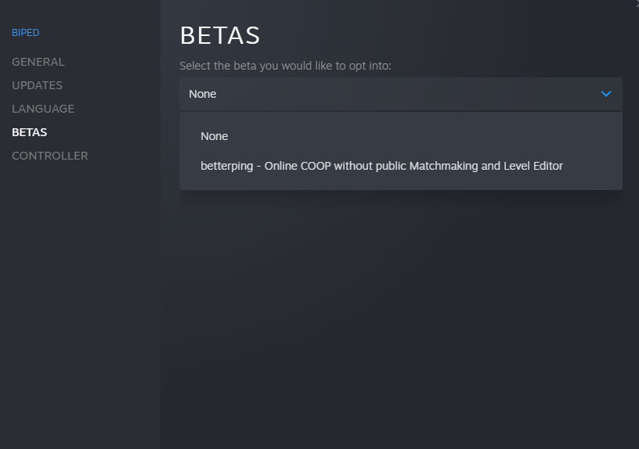Opt out of betas by picking None in the list
639x449 pixels.
[x=214, y=136]
